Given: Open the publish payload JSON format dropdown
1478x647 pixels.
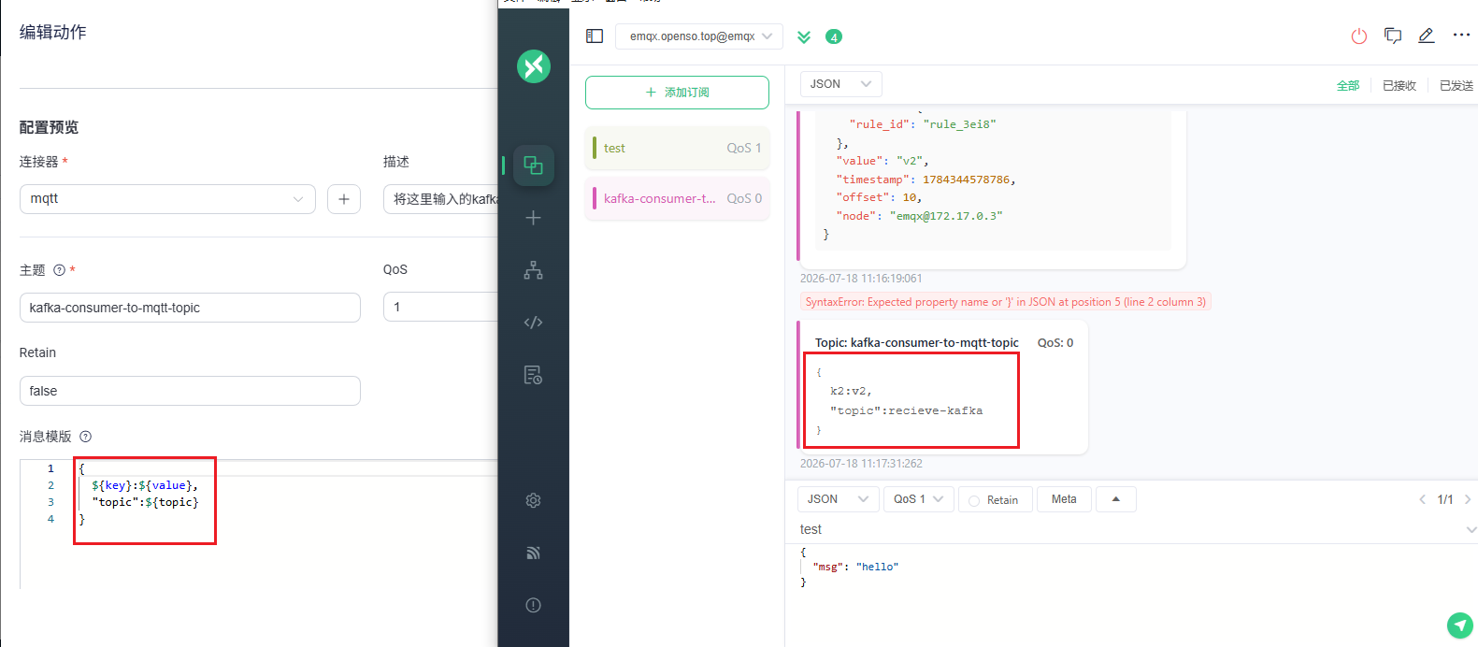Looking at the screenshot, I should [x=838, y=499].
